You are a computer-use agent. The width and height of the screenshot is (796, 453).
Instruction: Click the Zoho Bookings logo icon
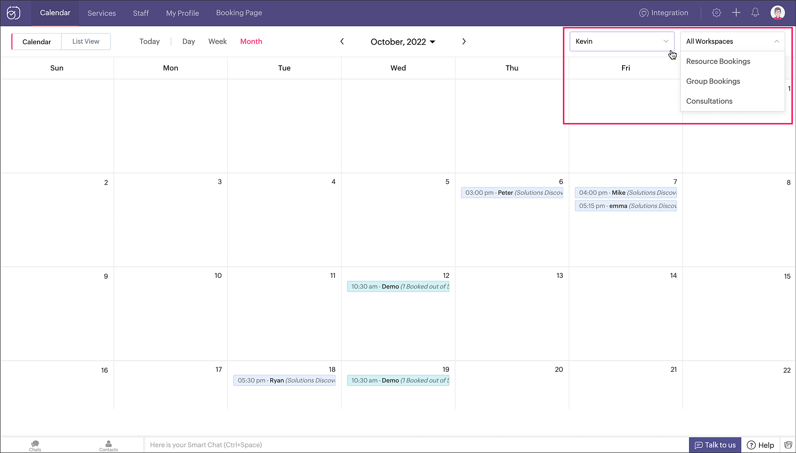[14, 13]
